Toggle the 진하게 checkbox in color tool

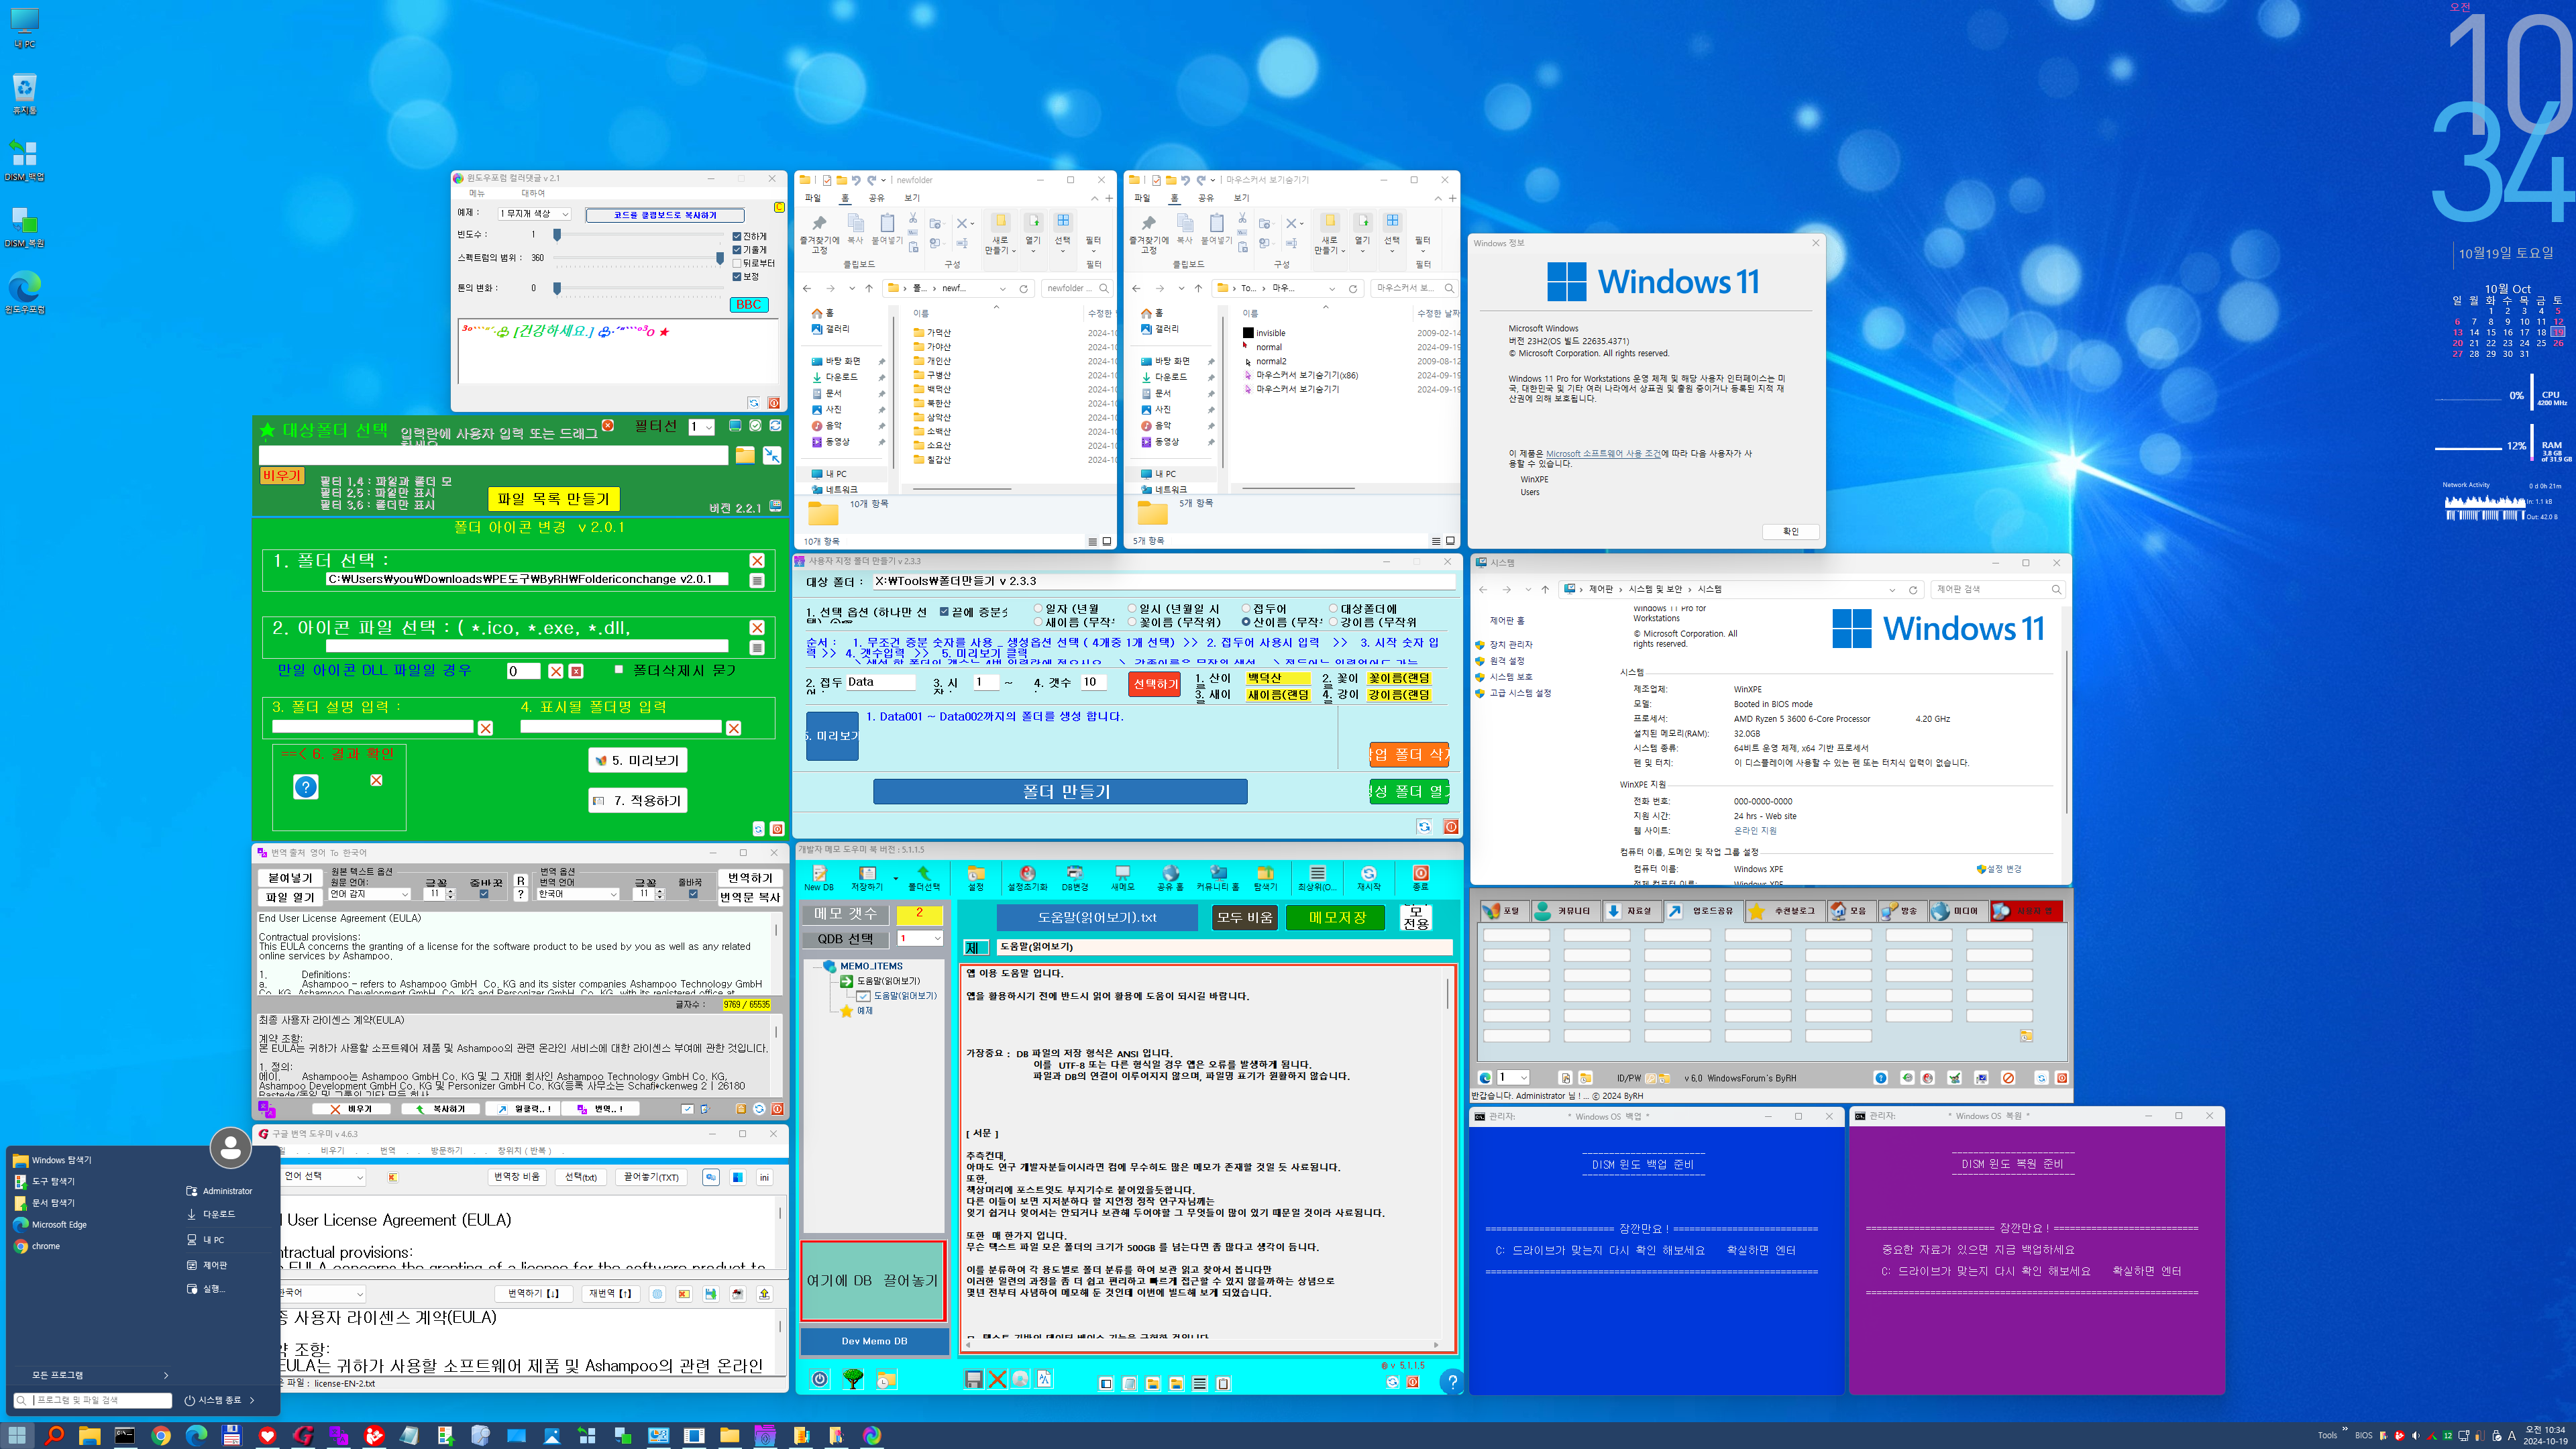click(737, 237)
